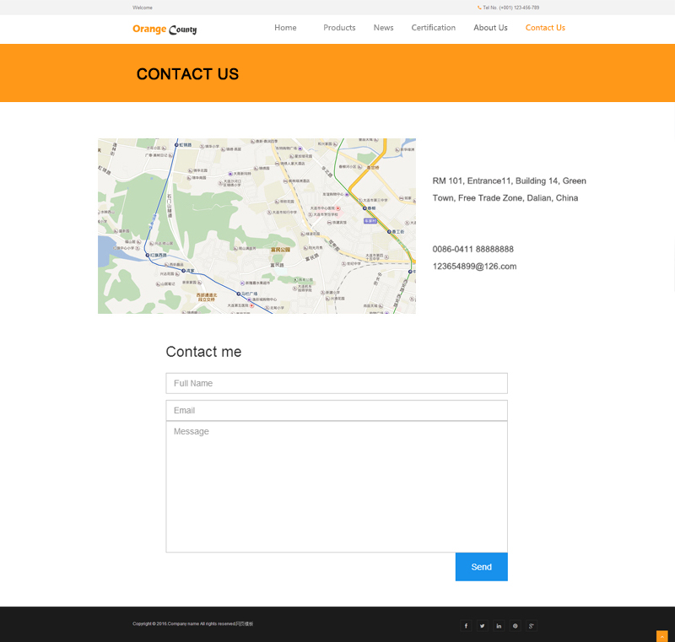This screenshot has width=675, height=642.
Task: Open the Products menu item
Action: coord(339,28)
